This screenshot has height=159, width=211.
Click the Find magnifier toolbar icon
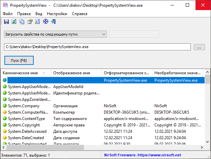(37, 22)
